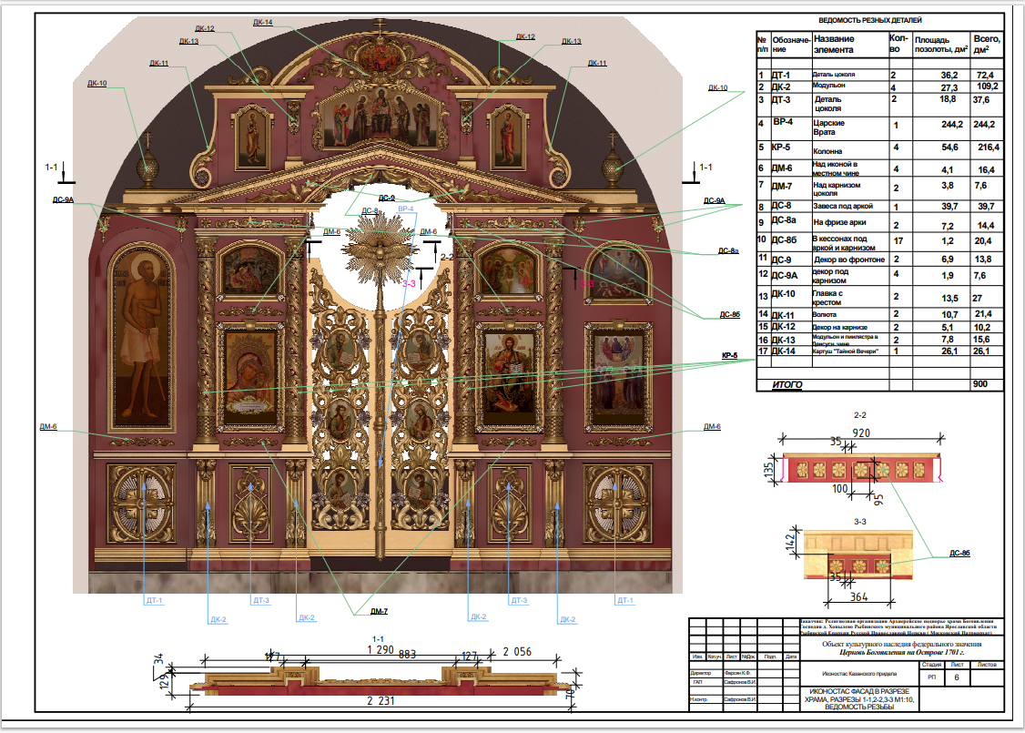
Task: Click the stage value РП in the title block
Action: point(931,677)
